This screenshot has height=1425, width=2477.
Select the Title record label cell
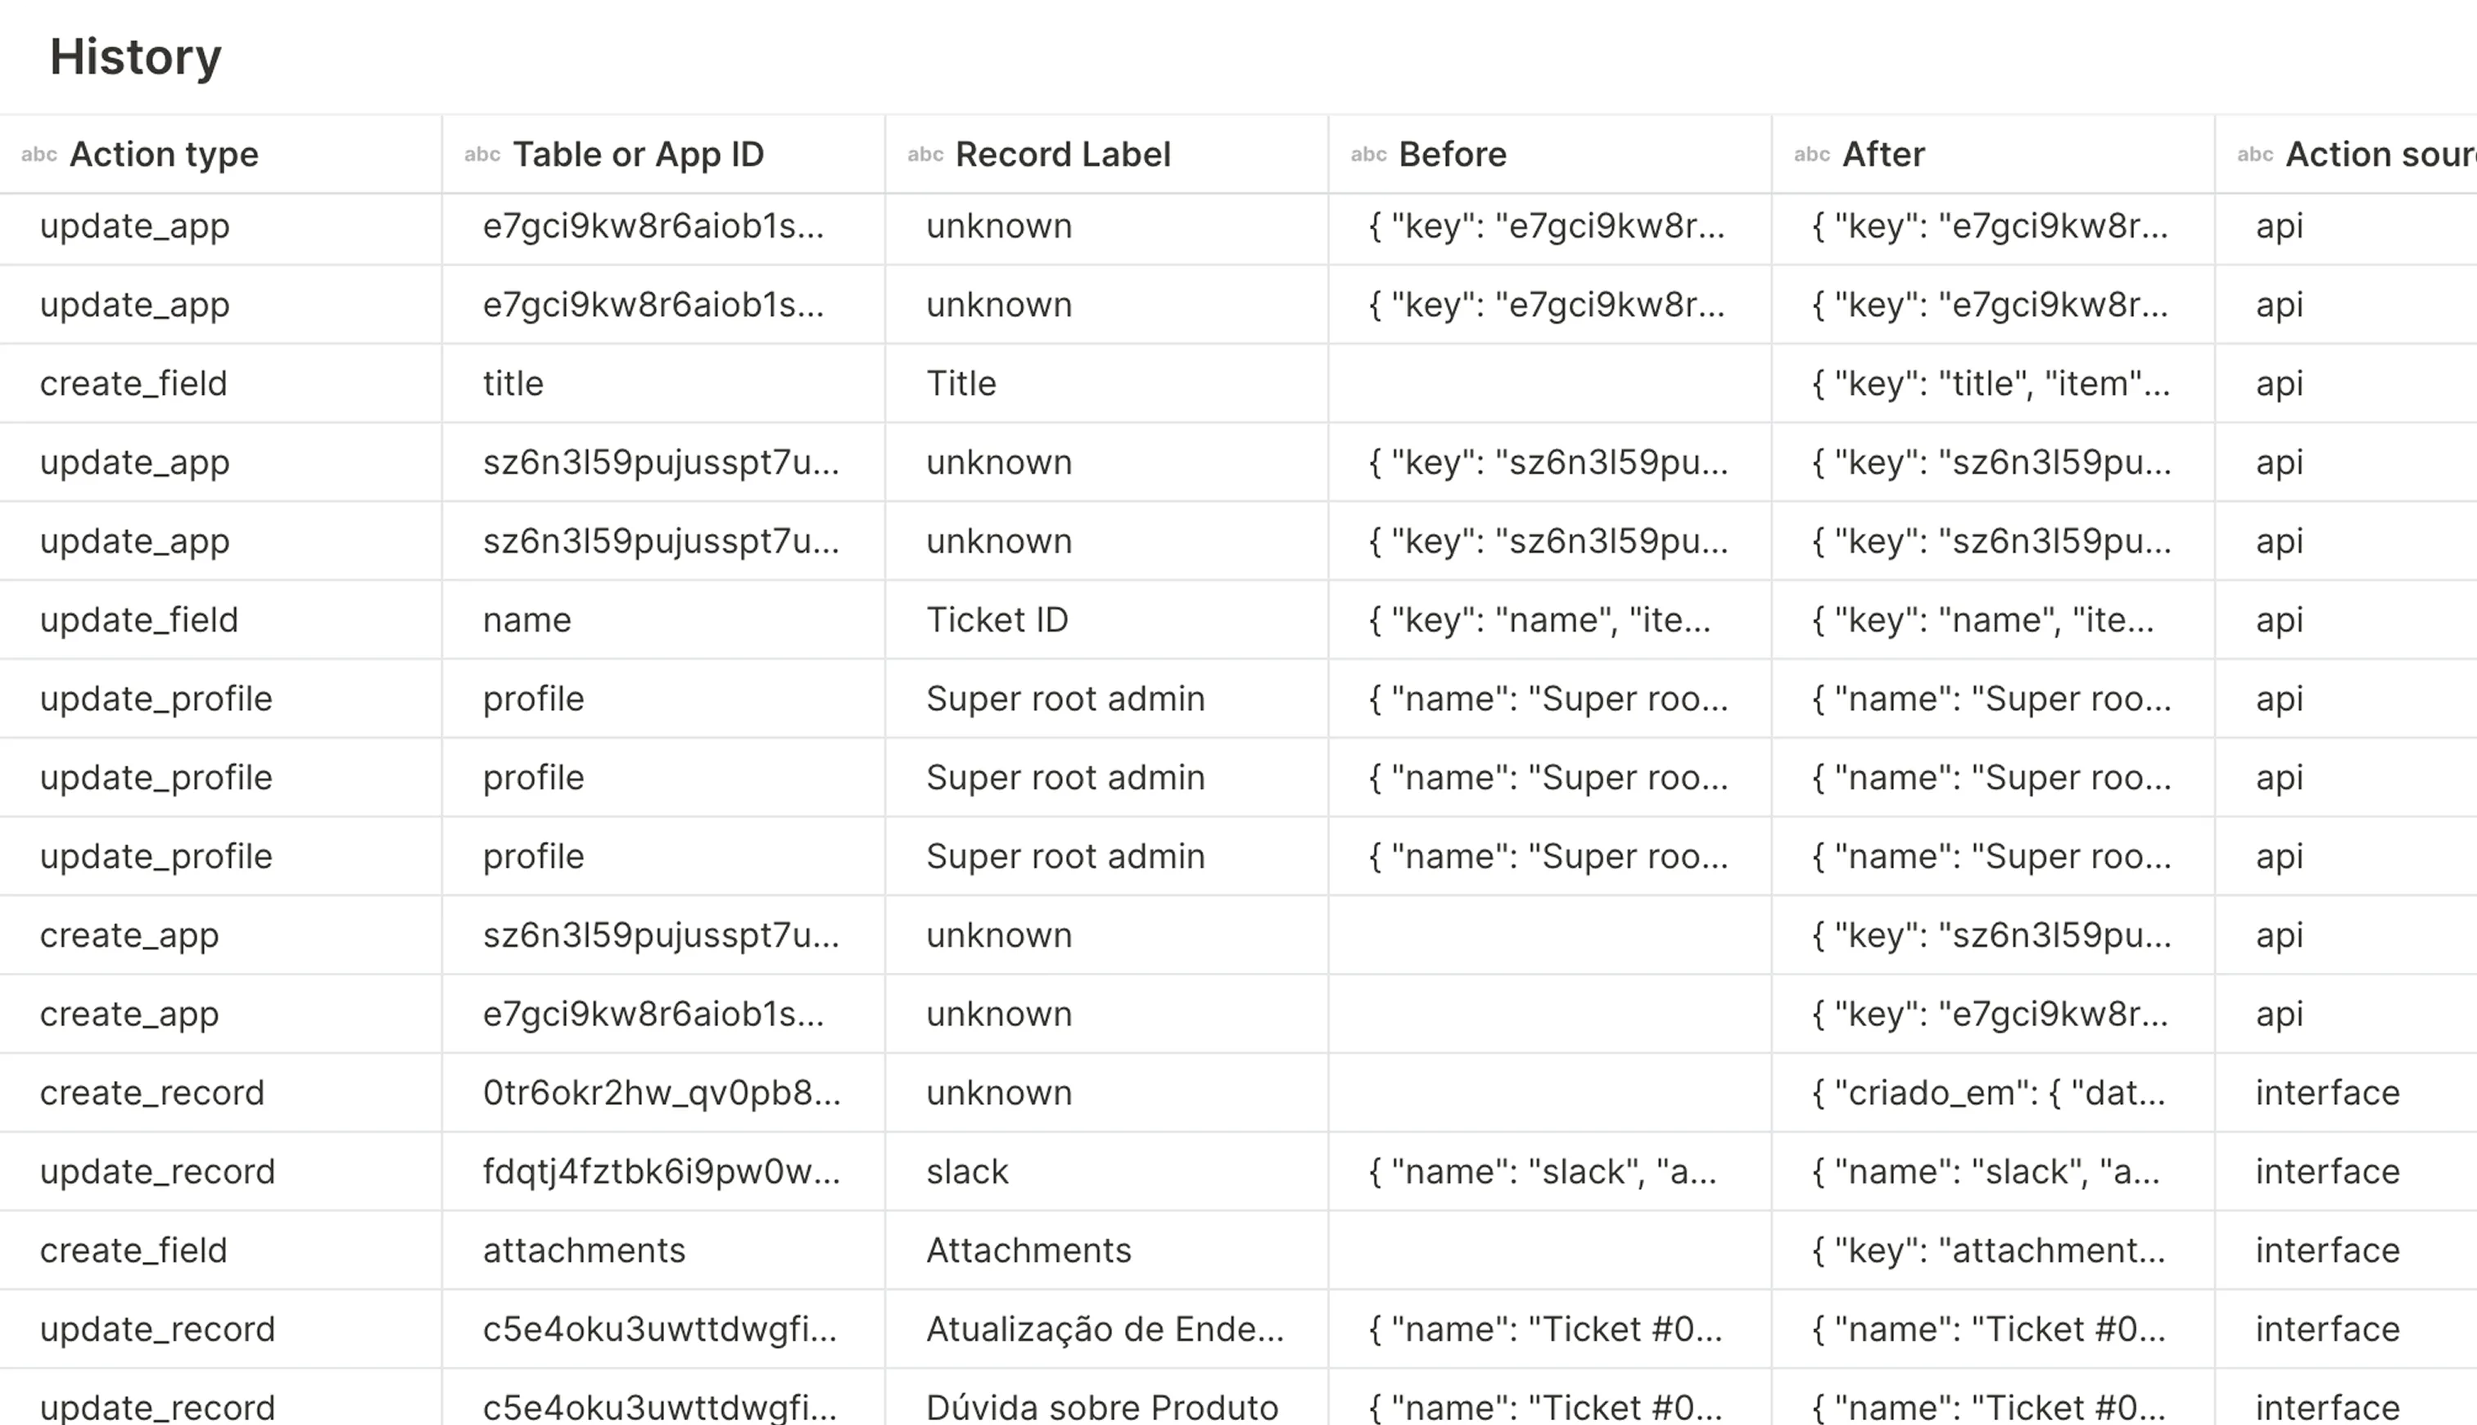pyautogui.click(x=961, y=382)
